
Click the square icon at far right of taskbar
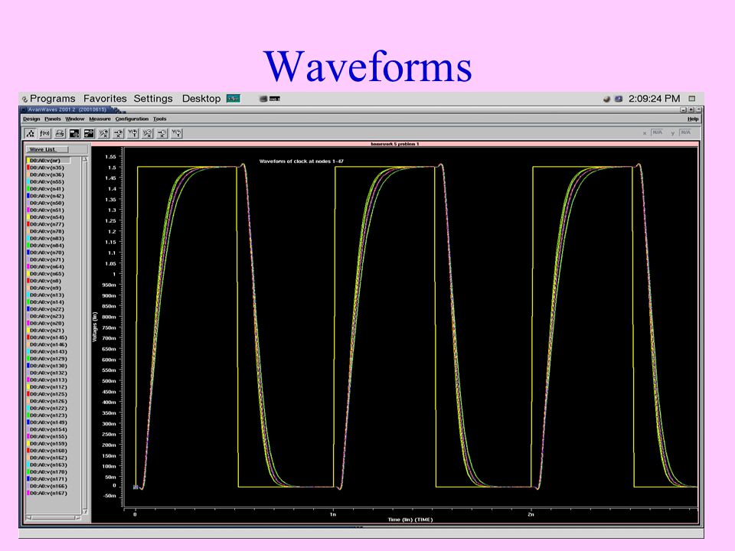[x=692, y=99]
